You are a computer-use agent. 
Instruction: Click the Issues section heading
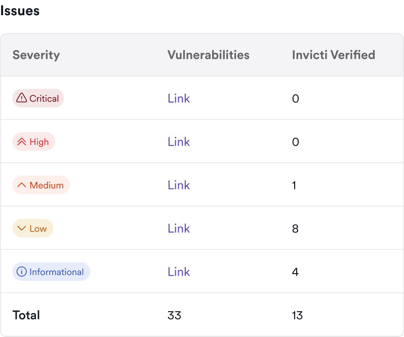(20, 11)
